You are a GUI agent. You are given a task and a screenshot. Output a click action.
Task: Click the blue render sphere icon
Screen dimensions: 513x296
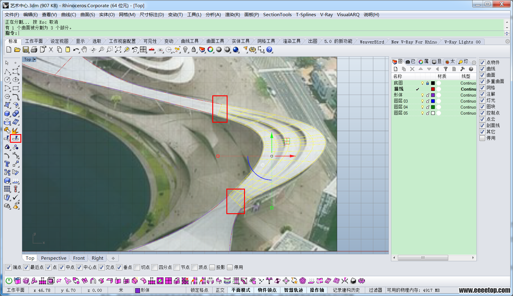click(x=236, y=49)
